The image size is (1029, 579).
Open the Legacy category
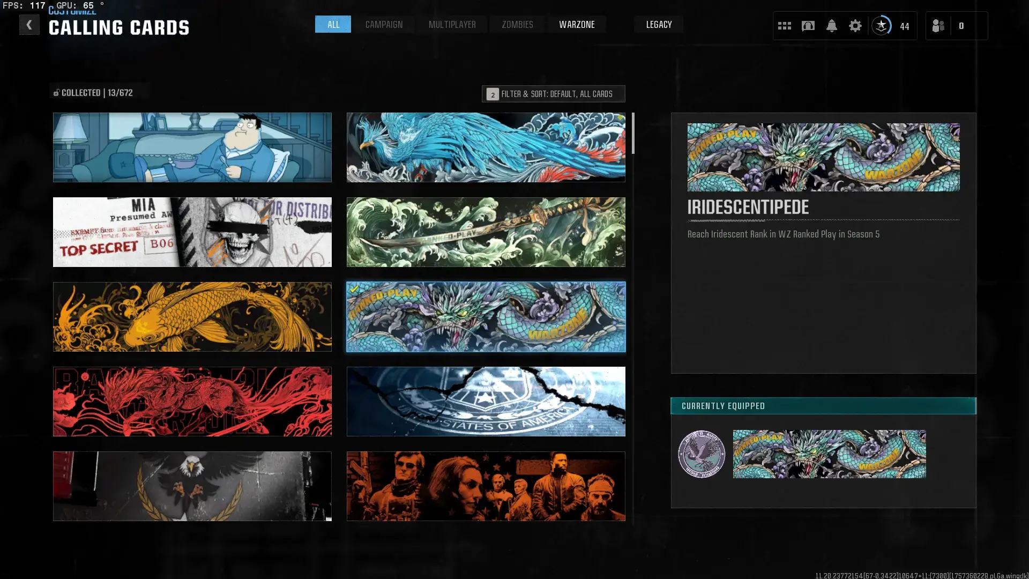[659, 25]
